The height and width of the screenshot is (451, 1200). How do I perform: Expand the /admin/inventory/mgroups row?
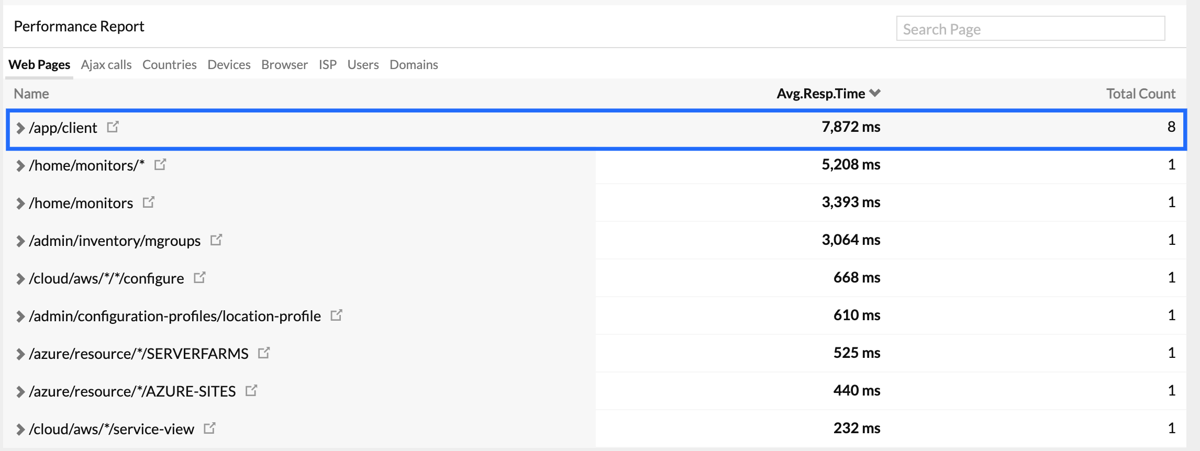click(x=20, y=241)
